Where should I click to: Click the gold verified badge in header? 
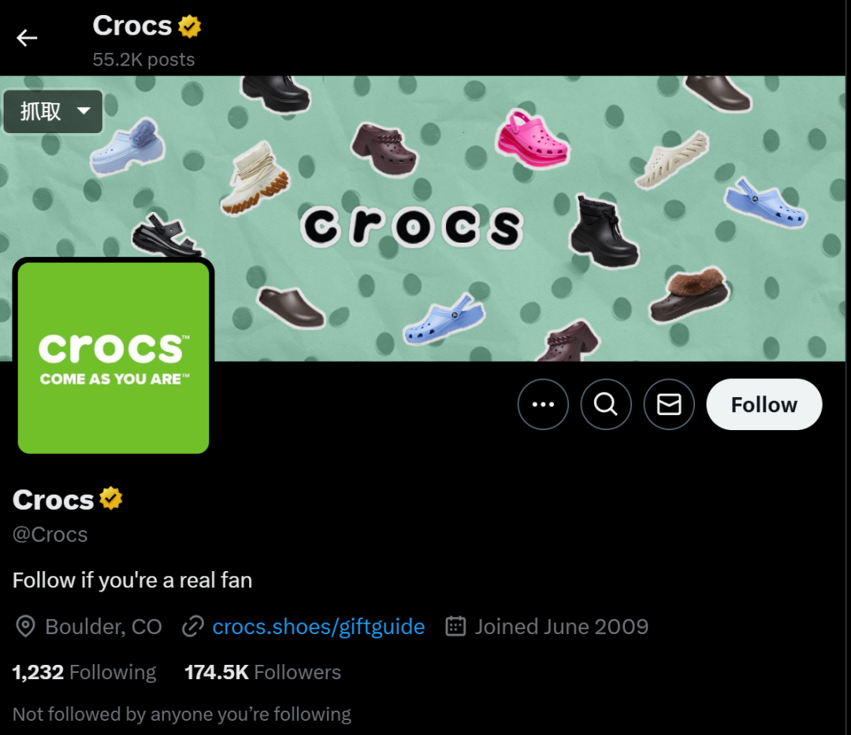[x=189, y=27]
